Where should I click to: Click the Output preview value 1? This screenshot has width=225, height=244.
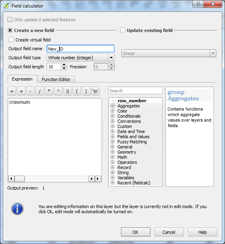point(43,188)
